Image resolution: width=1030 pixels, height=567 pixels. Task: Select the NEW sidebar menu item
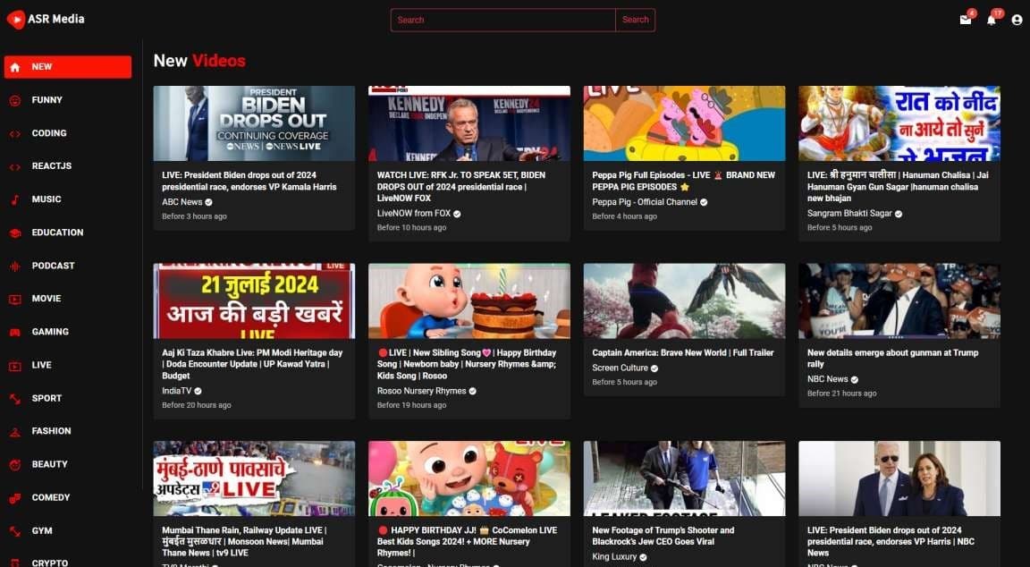point(68,67)
